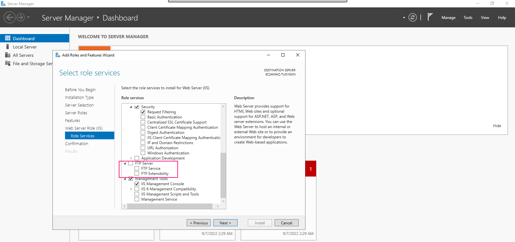Go to the Confirmation step
Viewport: 515px width, 242px height.
tap(77, 144)
